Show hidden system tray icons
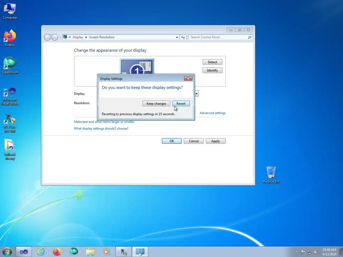This screenshot has width=343, height=257. tap(296, 252)
